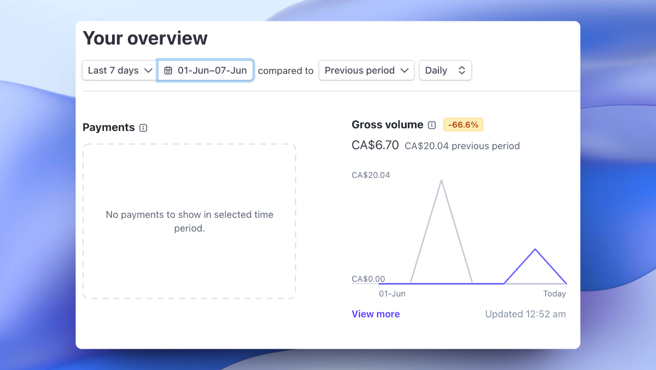
Task: Open the Last 7 days dropdown
Action: click(x=119, y=70)
